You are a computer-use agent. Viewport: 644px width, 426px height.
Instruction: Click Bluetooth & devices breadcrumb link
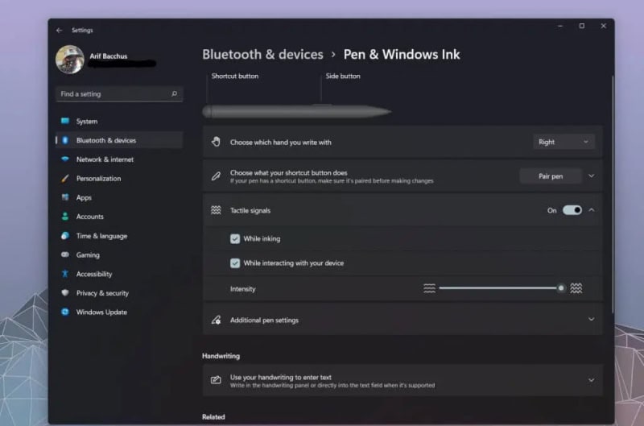[x=262, y=55]
